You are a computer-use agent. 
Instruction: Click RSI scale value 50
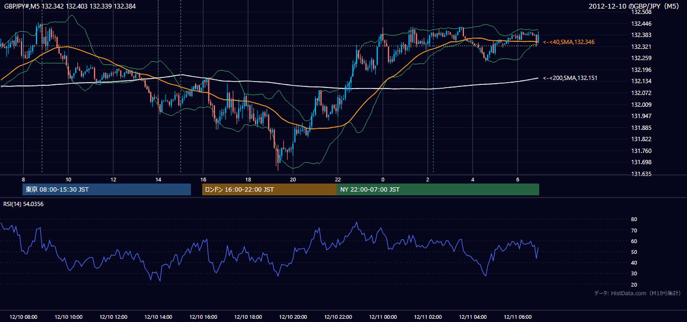[x=634, y=252]
